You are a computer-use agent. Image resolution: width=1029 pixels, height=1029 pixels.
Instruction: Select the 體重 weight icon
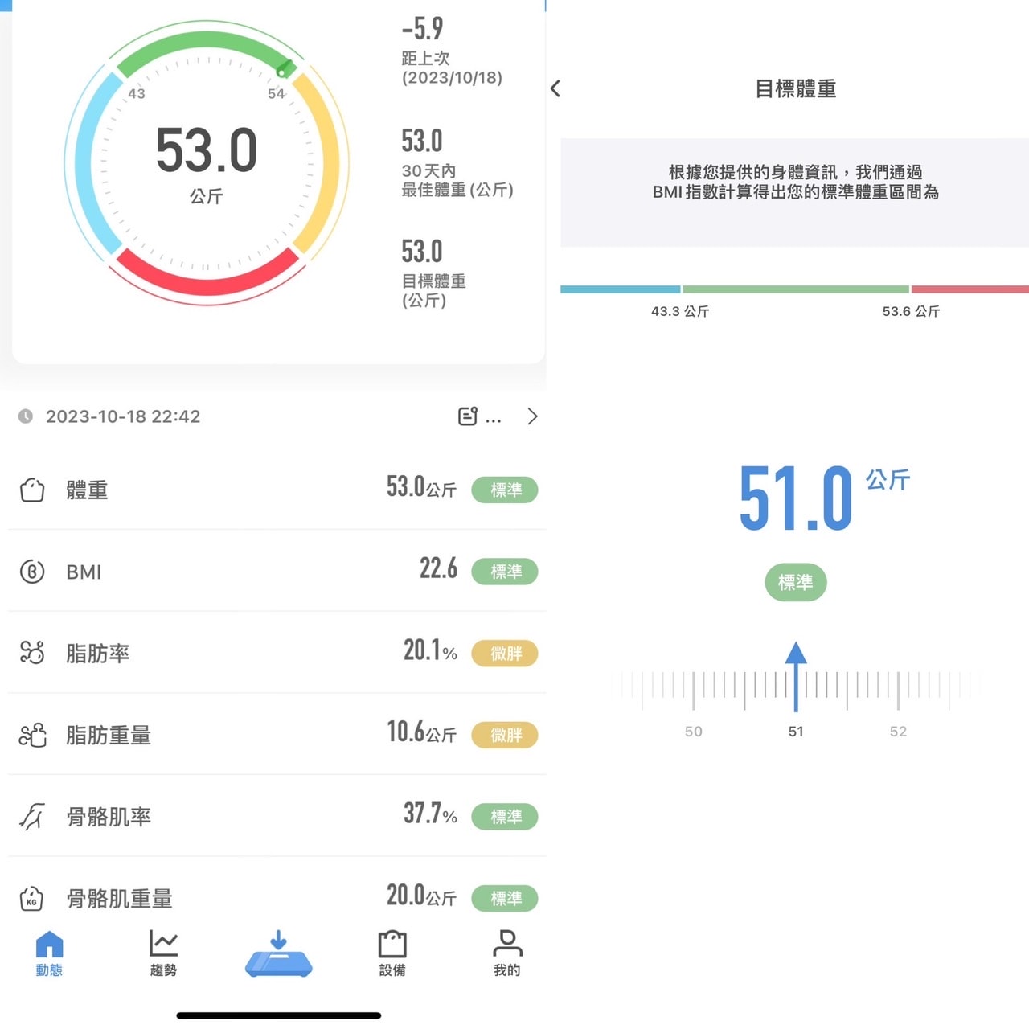32,490
